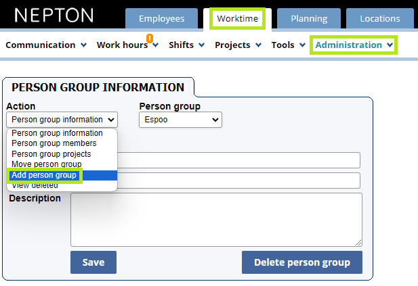Click the Delete person group button

tap(302, 262)
